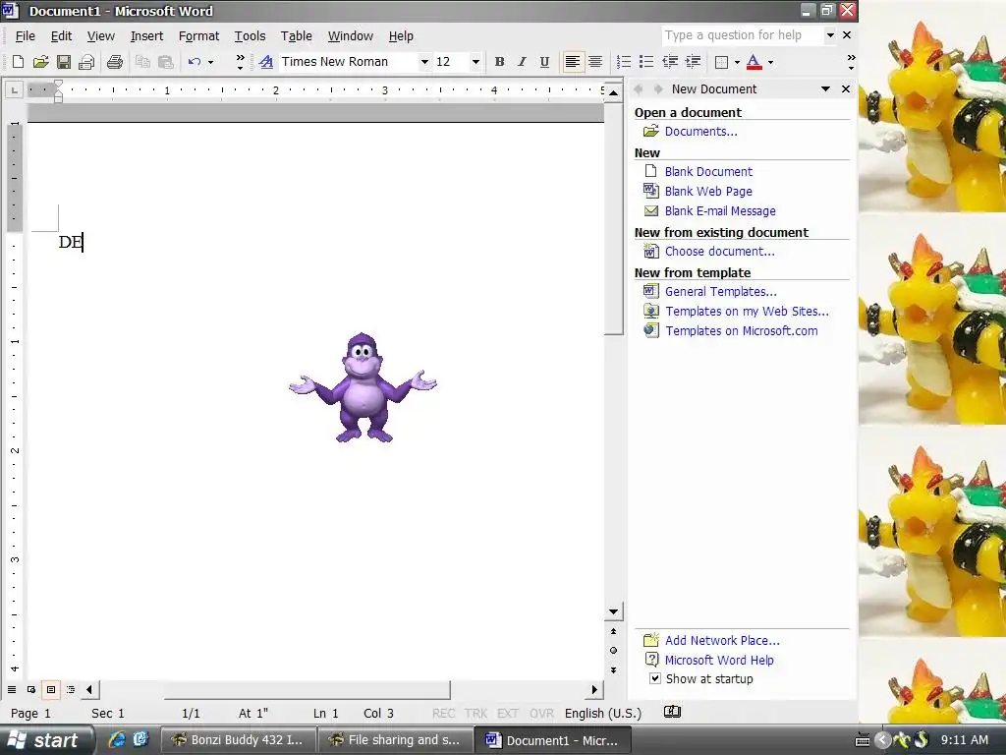Click the ruler tab selector L icon
Image resolution: width=1006 pixels, height=755 pixels.
pos(14,90)
